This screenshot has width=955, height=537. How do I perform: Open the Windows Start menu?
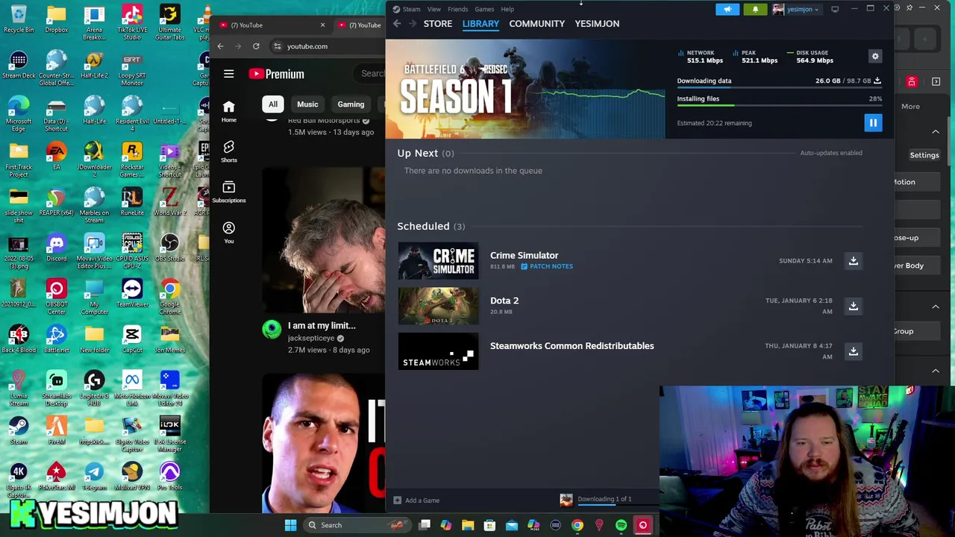[290, 525]
